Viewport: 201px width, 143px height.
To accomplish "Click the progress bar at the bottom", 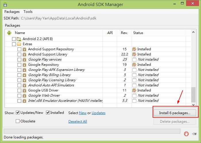I will (92, 131).
